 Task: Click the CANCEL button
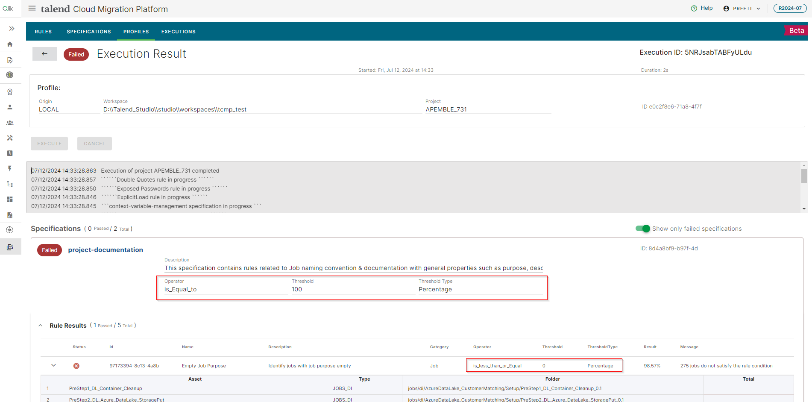[x=94, y=144]
